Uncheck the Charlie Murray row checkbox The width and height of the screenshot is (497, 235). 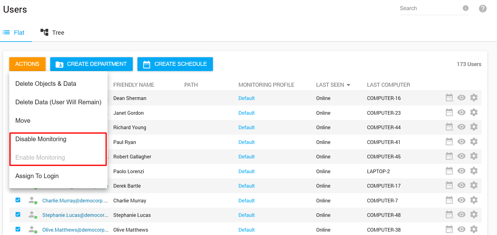click(x=18, y=200)
